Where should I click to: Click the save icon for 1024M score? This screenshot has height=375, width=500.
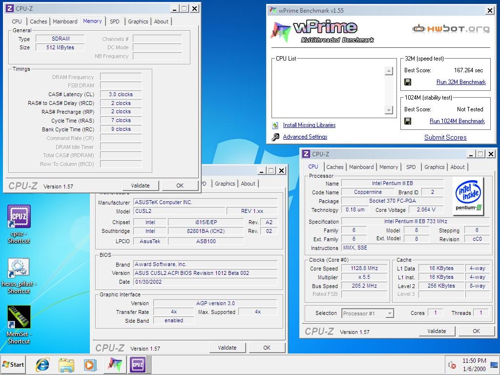tap(408, 121)
